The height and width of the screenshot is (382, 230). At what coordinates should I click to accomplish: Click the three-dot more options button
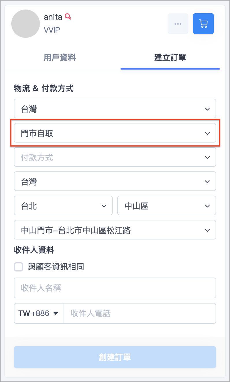pyautogui.click(x=178, y=24)
